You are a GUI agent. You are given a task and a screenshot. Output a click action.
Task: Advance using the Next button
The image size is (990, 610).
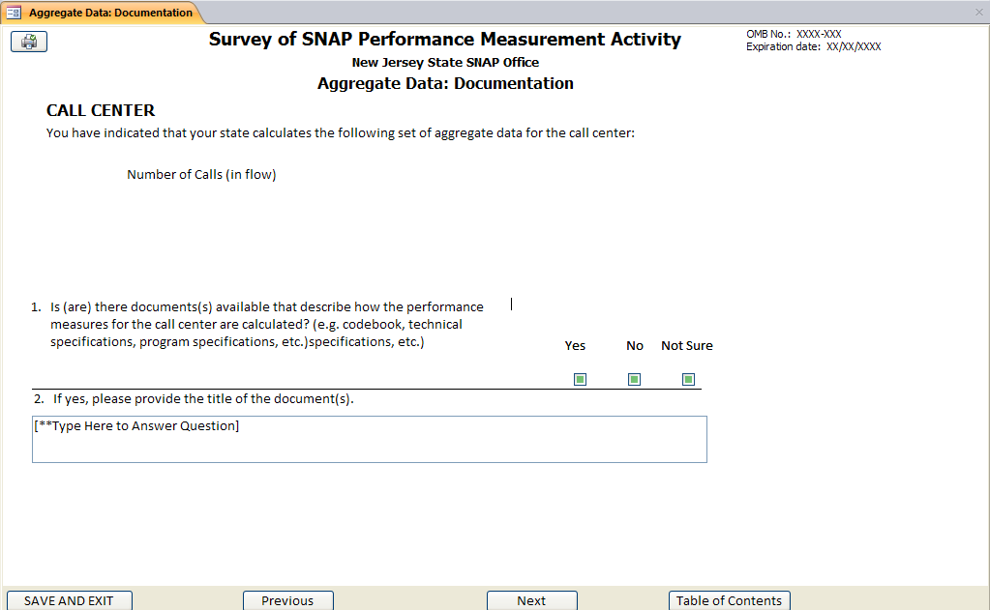531,600
